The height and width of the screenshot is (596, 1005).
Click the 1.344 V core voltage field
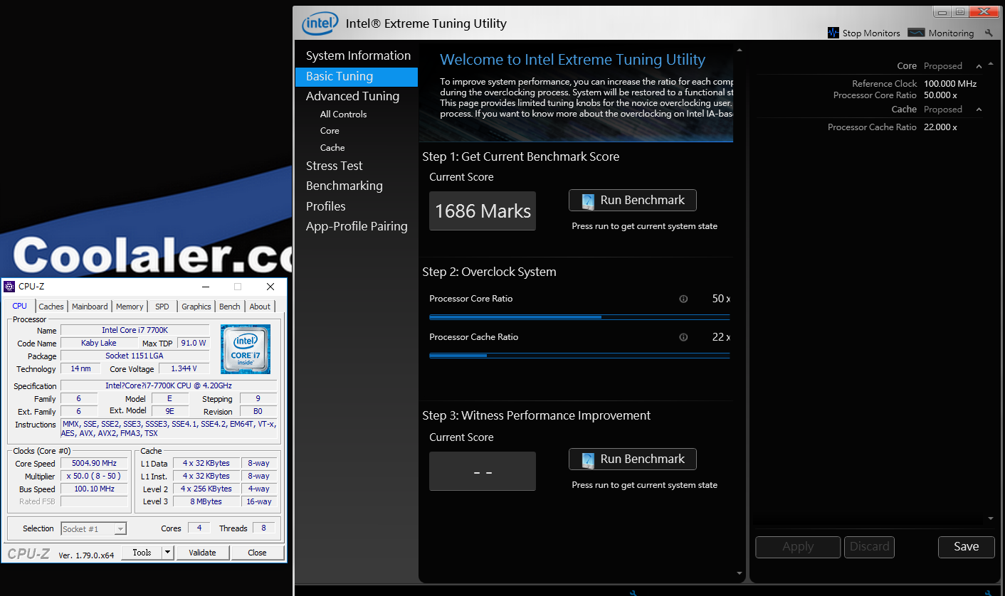click(x=184, y=368)
